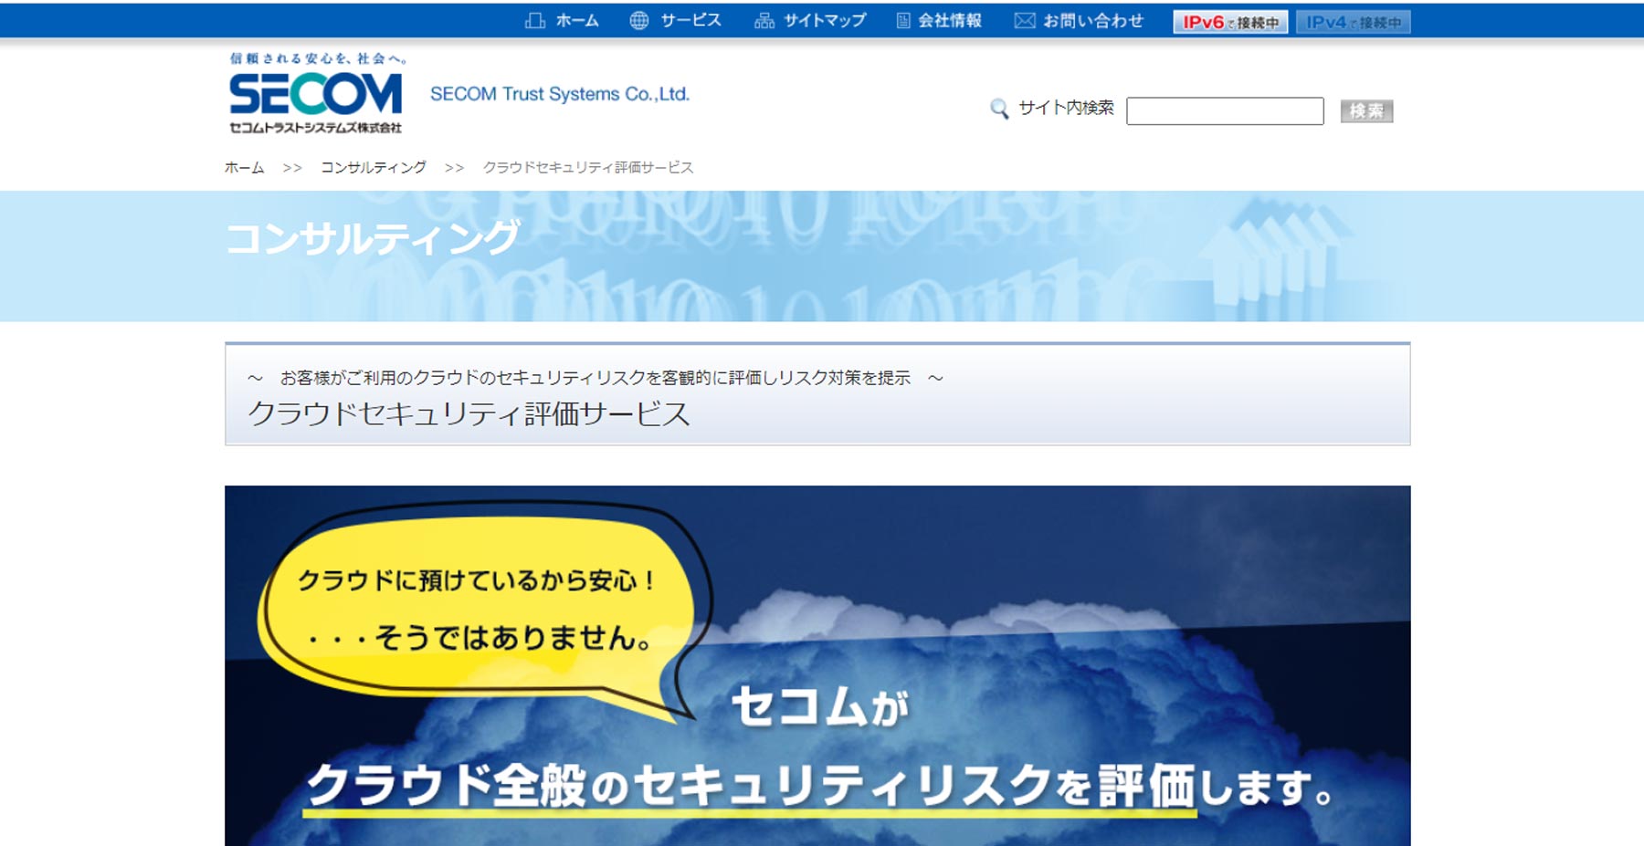Screen dimensions: 1644x846
Task: Click the SECOM logo
Action: click(316, 93)
